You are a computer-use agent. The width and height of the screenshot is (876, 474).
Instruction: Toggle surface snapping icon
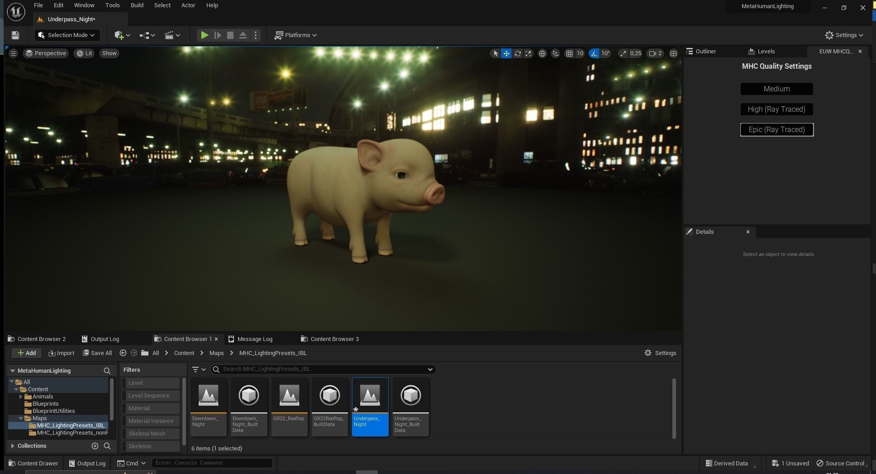556,53
